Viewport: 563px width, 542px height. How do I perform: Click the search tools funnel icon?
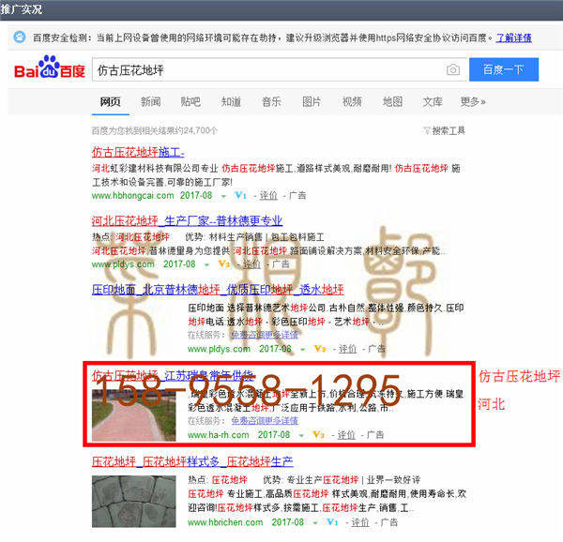tap(427, 130)
